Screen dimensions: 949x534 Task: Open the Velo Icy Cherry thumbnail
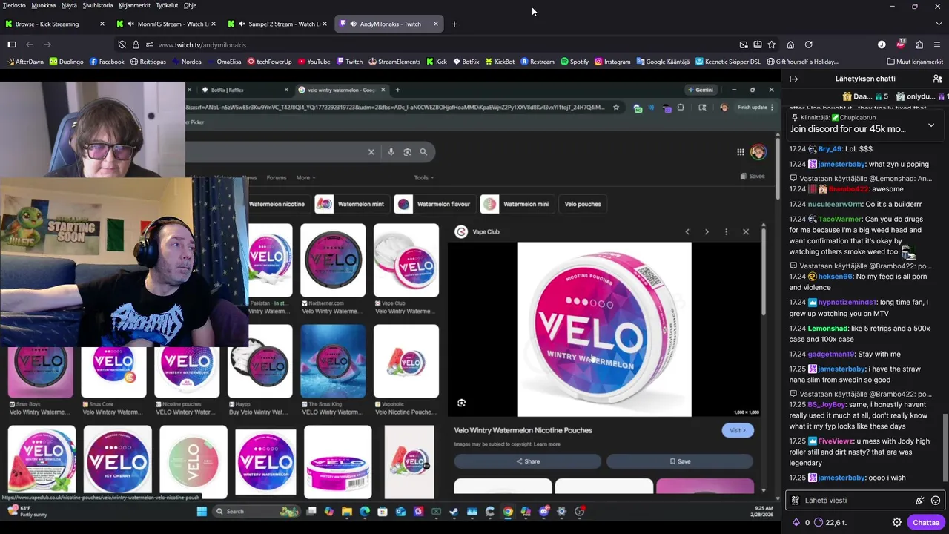[x=118, y=461]
